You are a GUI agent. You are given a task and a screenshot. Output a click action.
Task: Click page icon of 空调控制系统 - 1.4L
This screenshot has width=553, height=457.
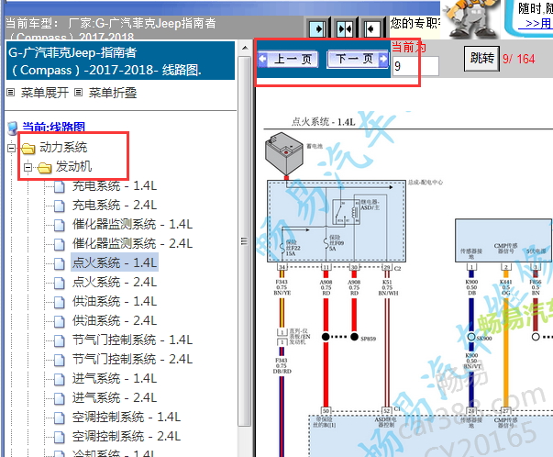click(x=60, y=418)
